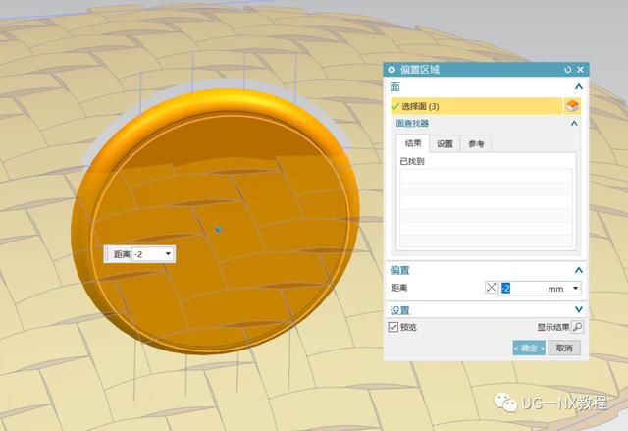
Task: Reset the 偏置区域 dialog
Action: tap(567, 70)
